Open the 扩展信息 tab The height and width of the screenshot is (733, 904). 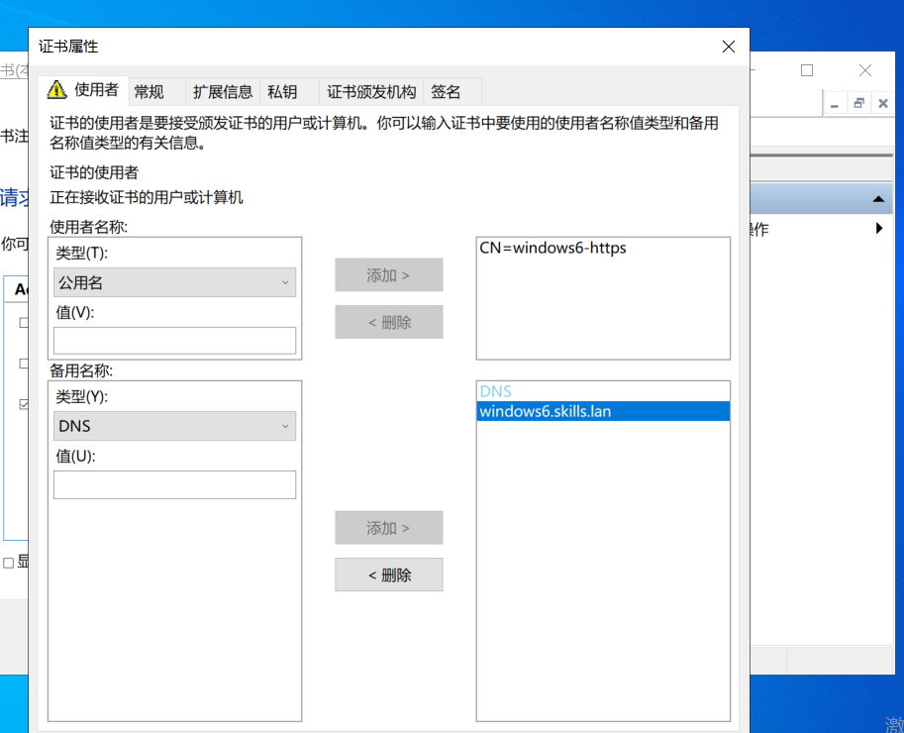[x=223, y=92]
